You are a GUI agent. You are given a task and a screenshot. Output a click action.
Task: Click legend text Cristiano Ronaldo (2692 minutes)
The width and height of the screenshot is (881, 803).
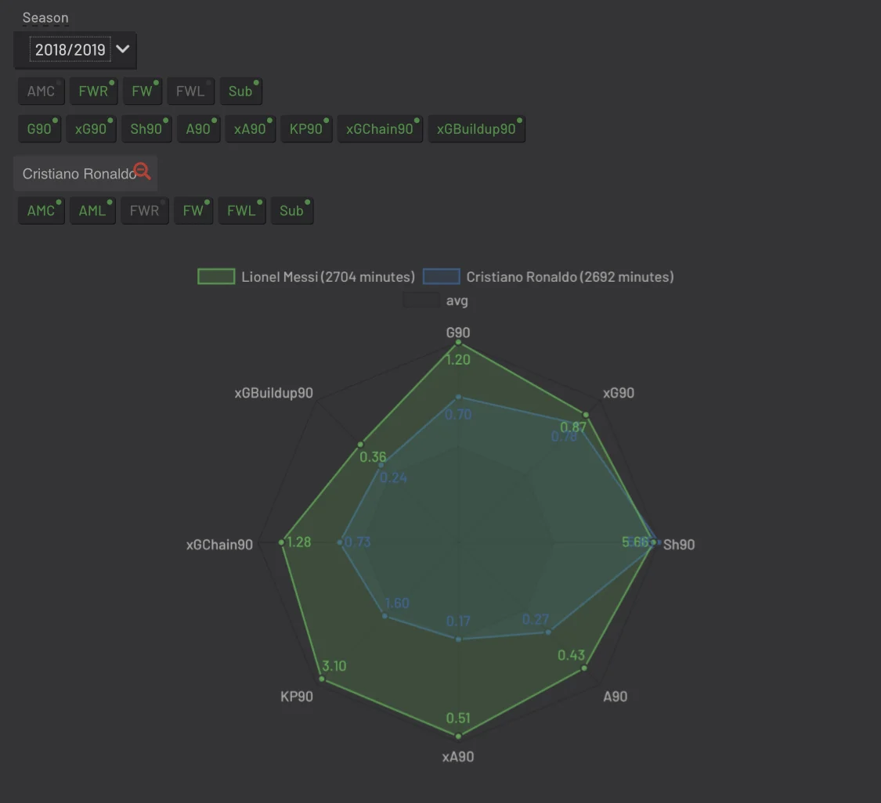570,277
